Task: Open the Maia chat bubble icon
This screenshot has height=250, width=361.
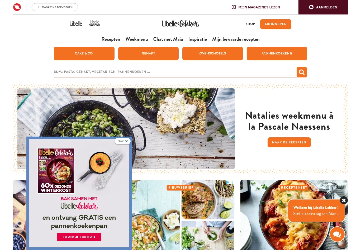Action: (337, 234)
